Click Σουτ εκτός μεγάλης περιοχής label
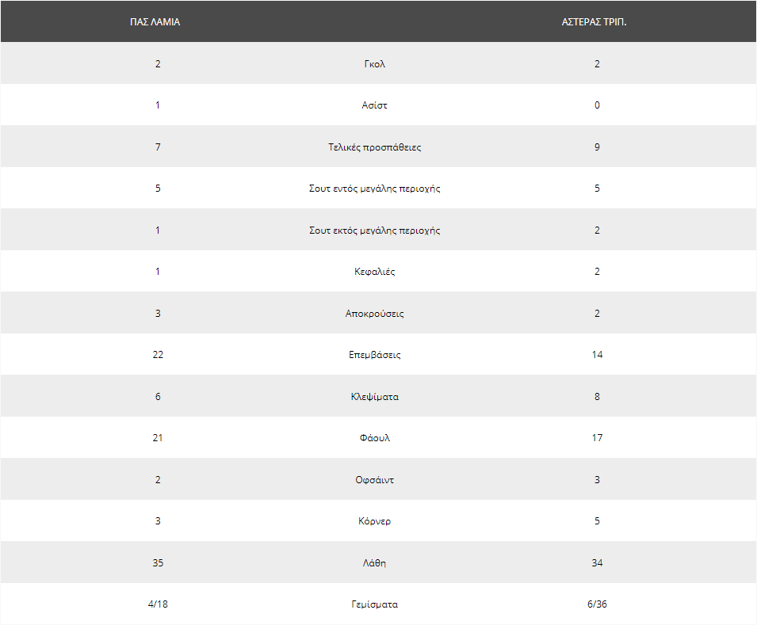 click(375, 231)
